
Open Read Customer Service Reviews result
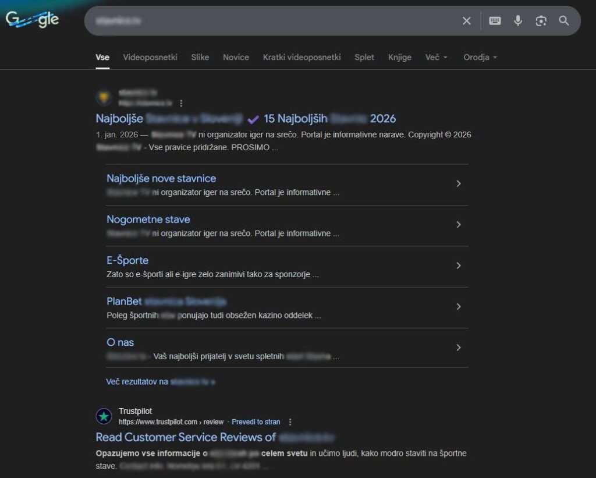click(215, 437)
